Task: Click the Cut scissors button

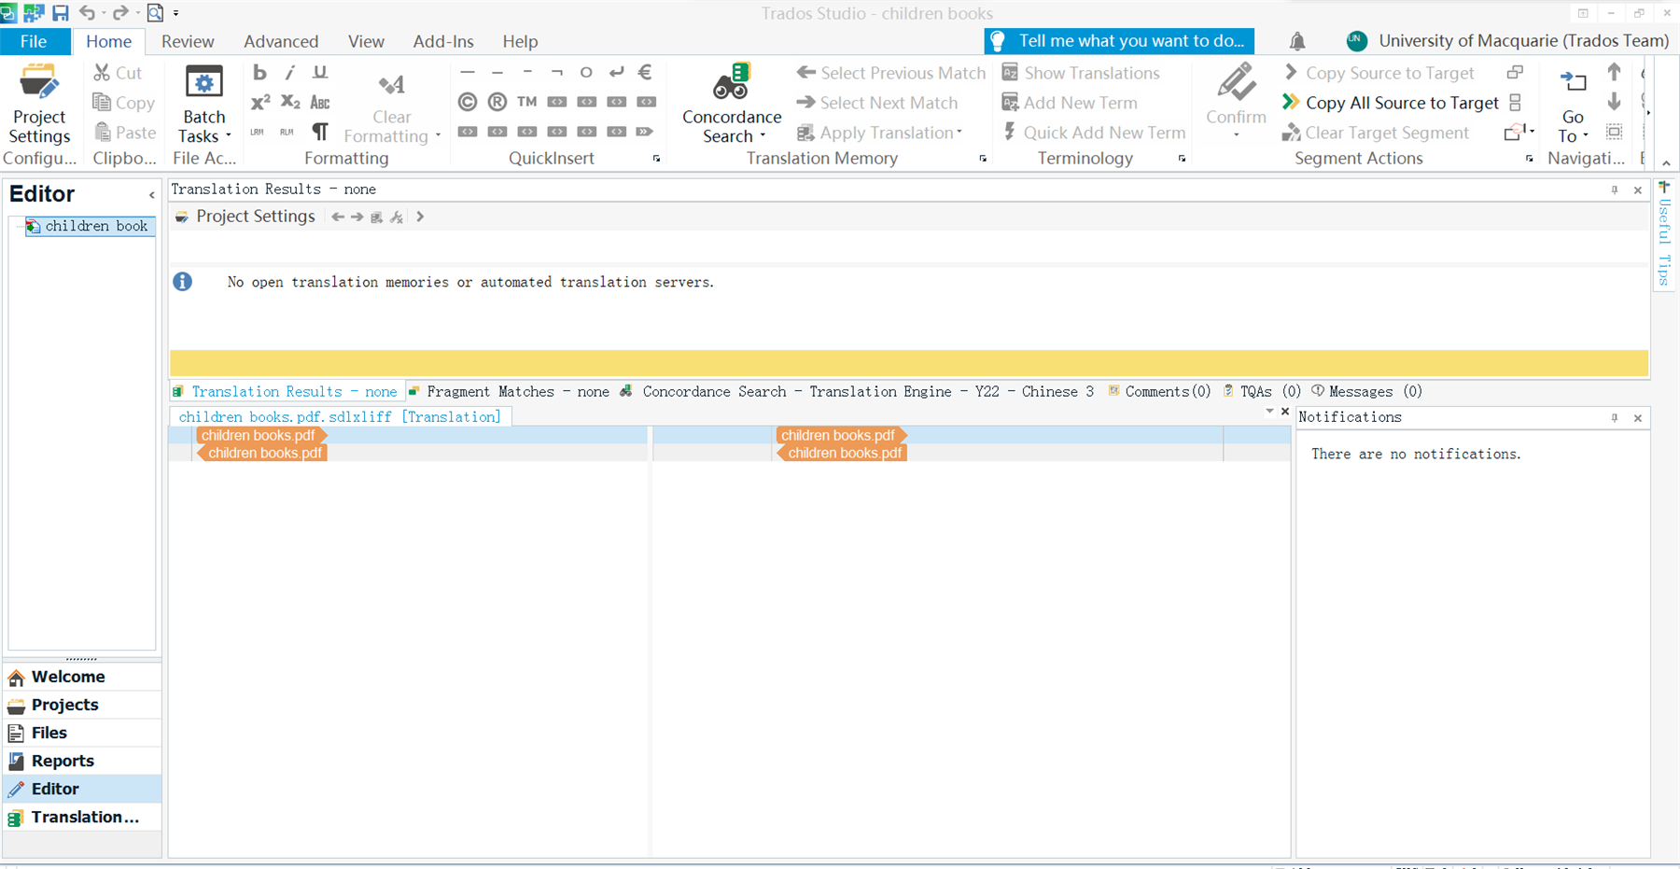Action: click(118, 73)
